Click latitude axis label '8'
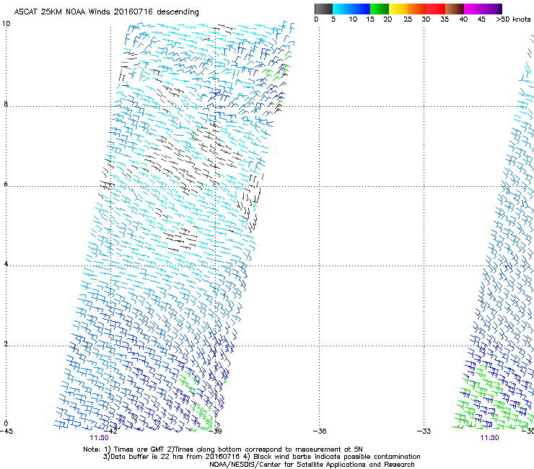This screenshot has height=469, width=534. click(x=6, y=104)
